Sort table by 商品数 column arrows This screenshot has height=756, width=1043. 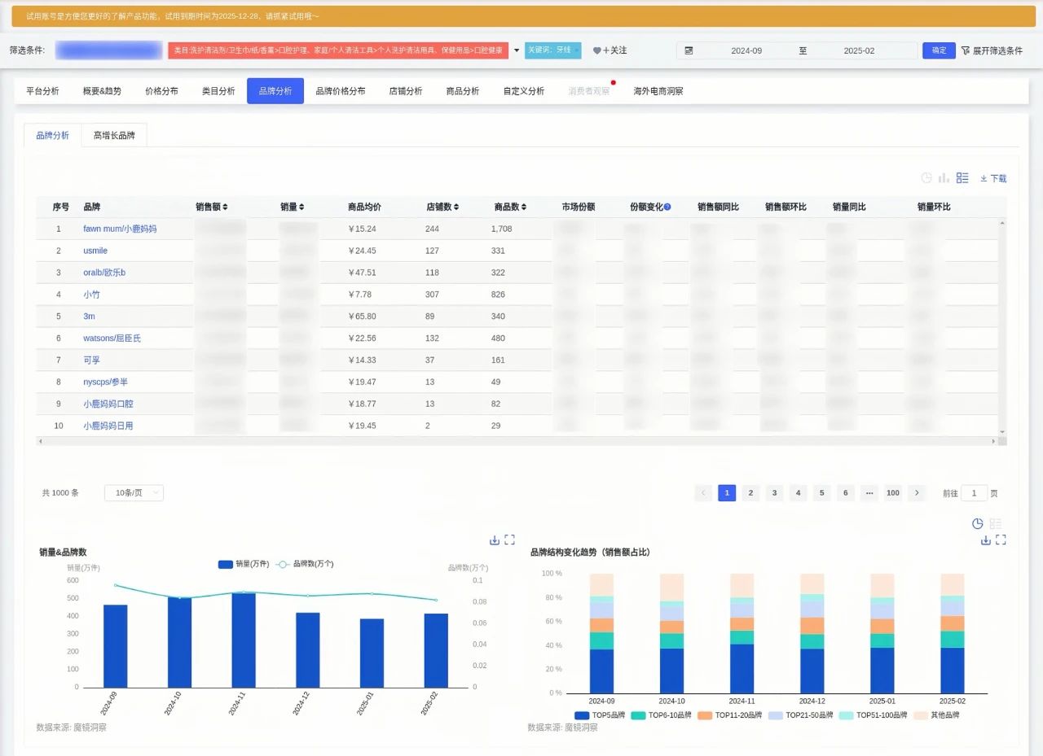pos(524,207)
